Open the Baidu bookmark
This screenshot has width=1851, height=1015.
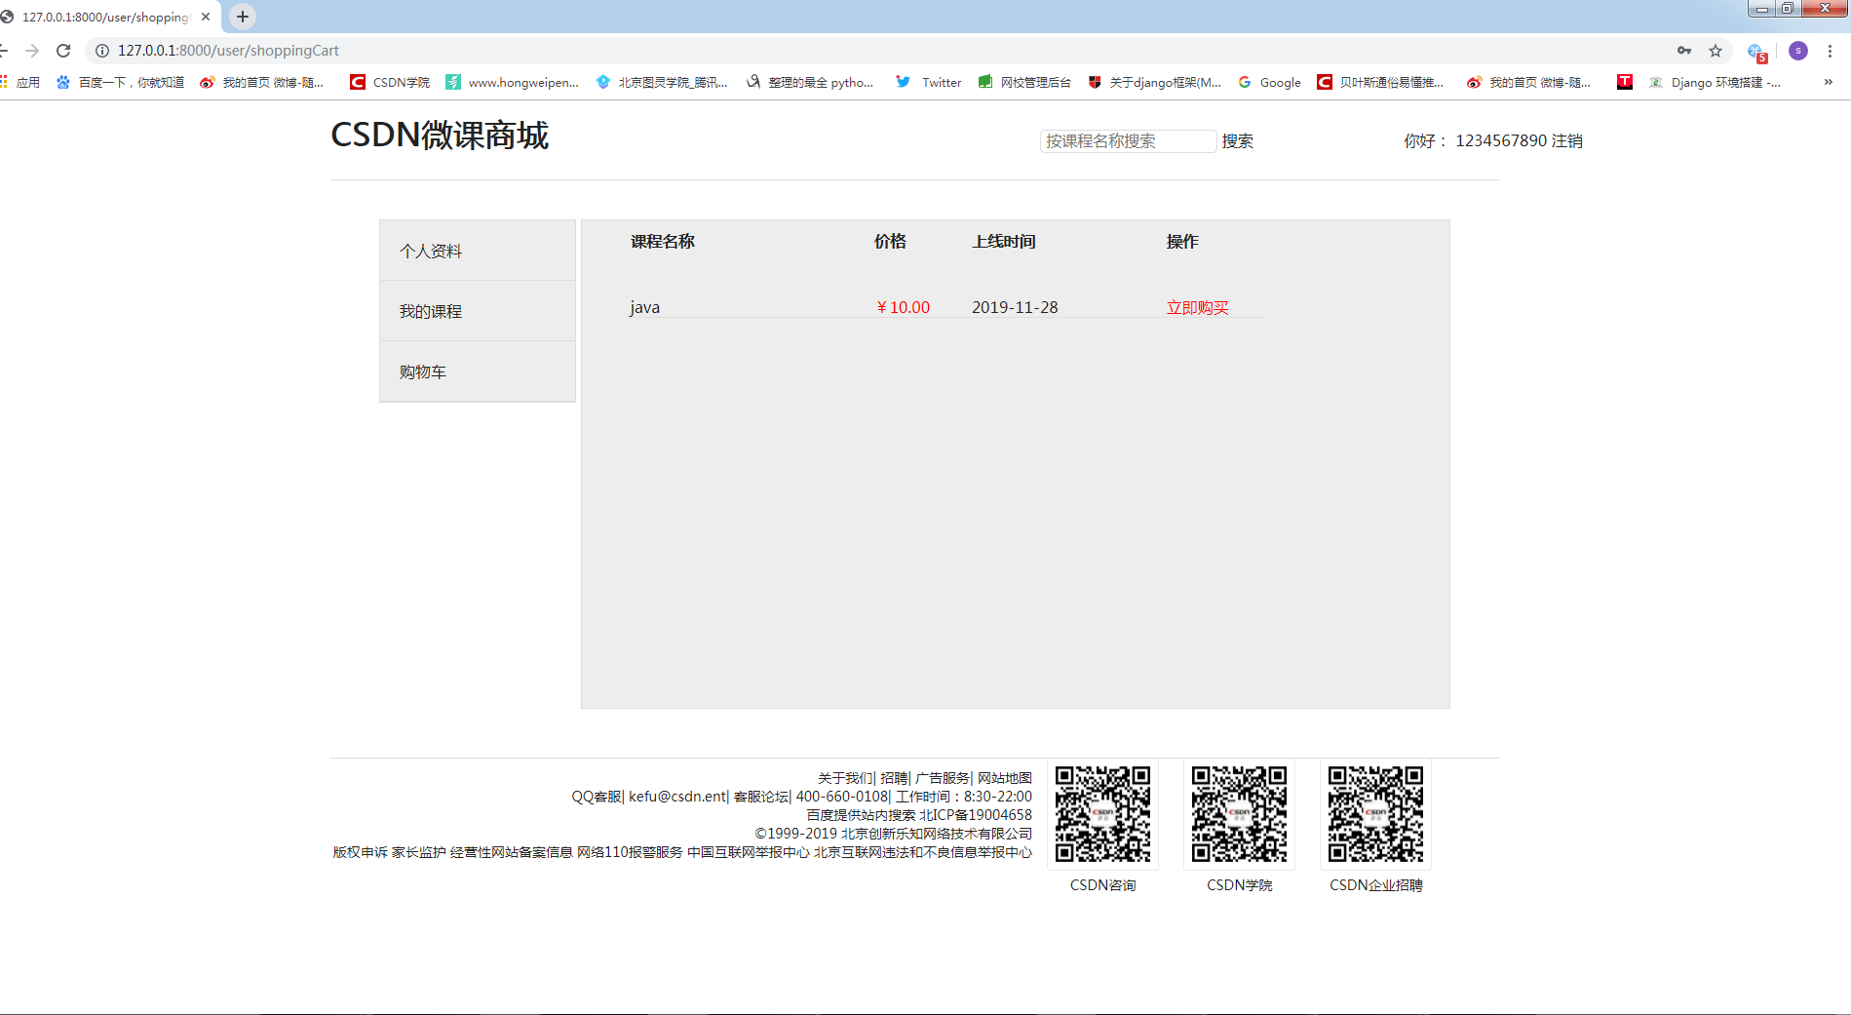120,83
